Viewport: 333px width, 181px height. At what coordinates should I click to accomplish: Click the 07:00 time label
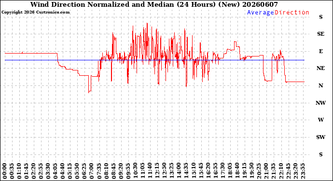(92, 171)
